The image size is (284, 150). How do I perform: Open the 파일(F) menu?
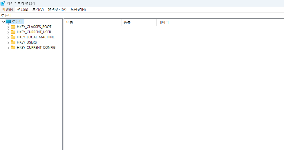point(8,9)
